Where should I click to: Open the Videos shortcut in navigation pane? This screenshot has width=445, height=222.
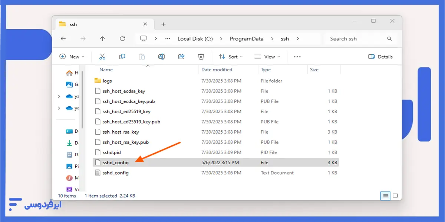72,189
